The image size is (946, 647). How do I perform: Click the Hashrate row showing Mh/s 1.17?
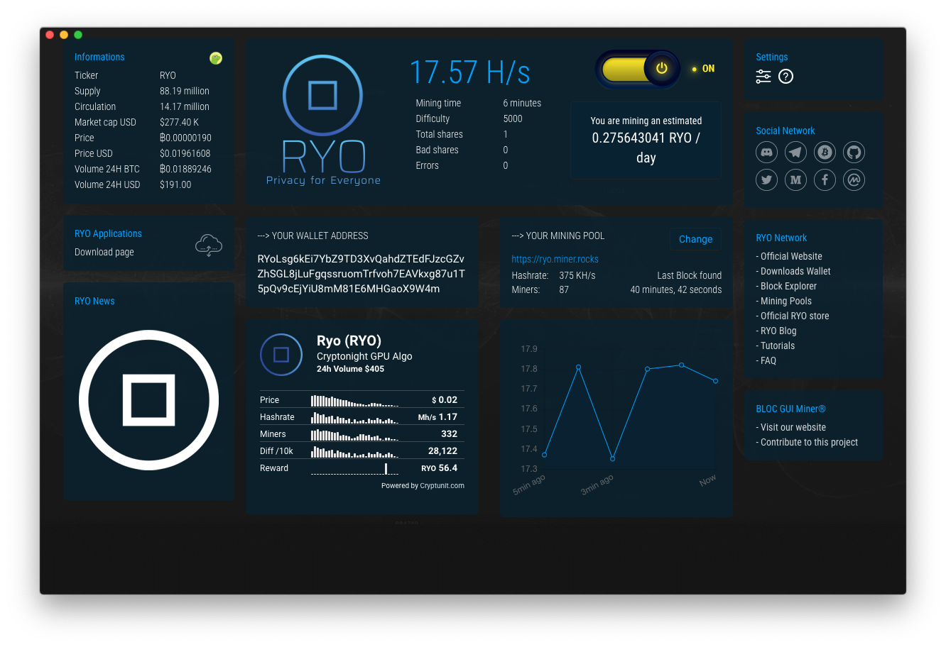coord(362,417)
